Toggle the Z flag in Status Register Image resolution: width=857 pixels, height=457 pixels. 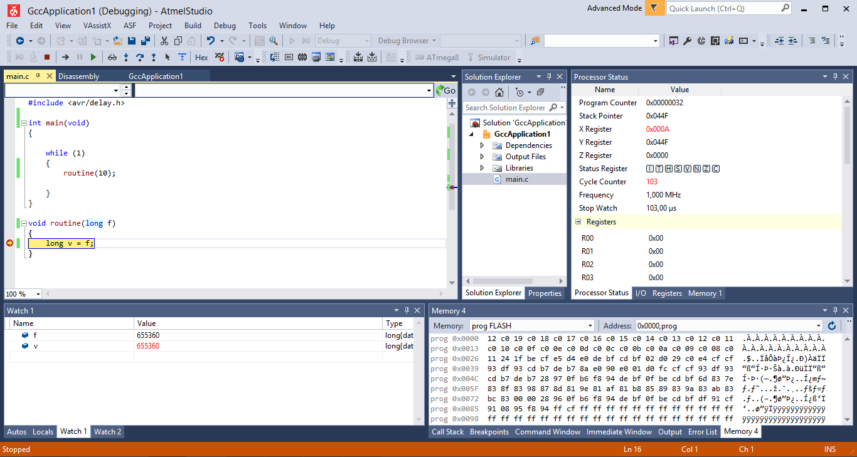(706, 169)
